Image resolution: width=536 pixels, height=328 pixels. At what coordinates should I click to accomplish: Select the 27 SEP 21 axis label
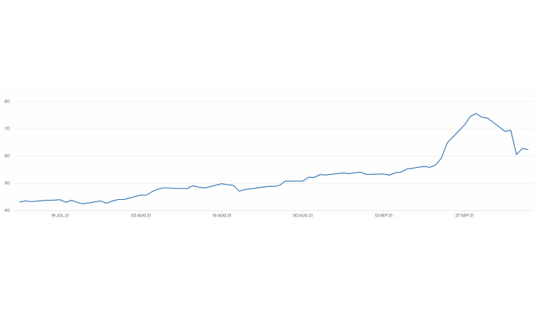click(465, 216)
